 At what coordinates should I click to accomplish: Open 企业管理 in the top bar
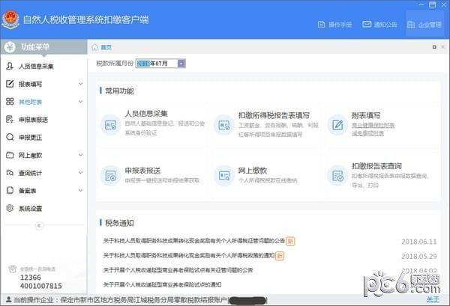[424, 25]
